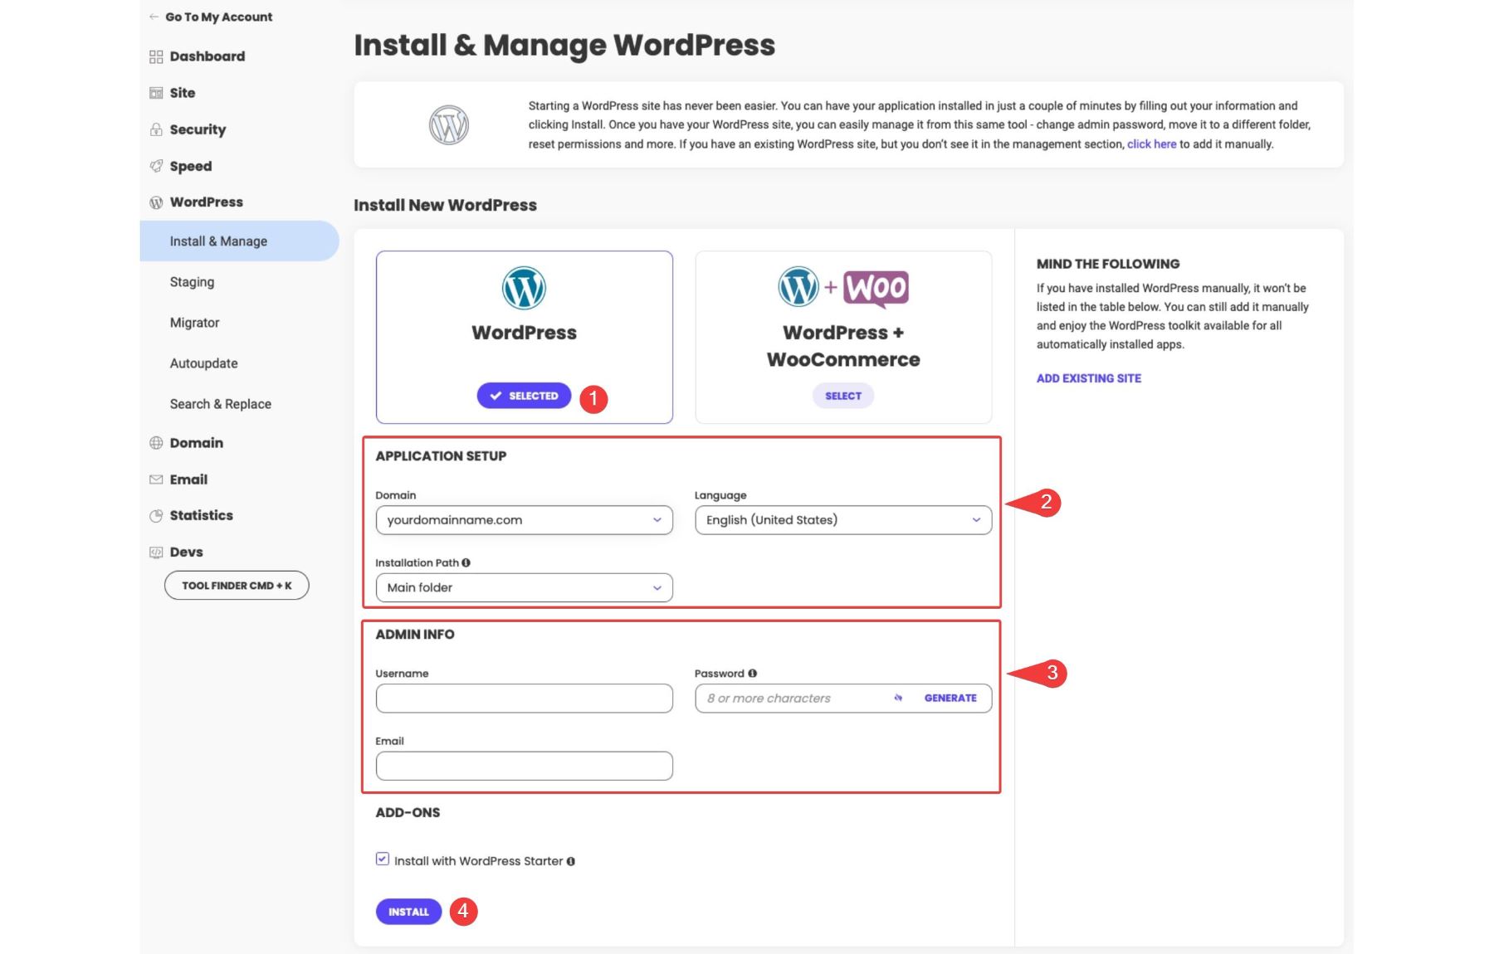Click the Speed section icon
The height and width of the screenshot is (954, 1494).
(x=156, y=166)
